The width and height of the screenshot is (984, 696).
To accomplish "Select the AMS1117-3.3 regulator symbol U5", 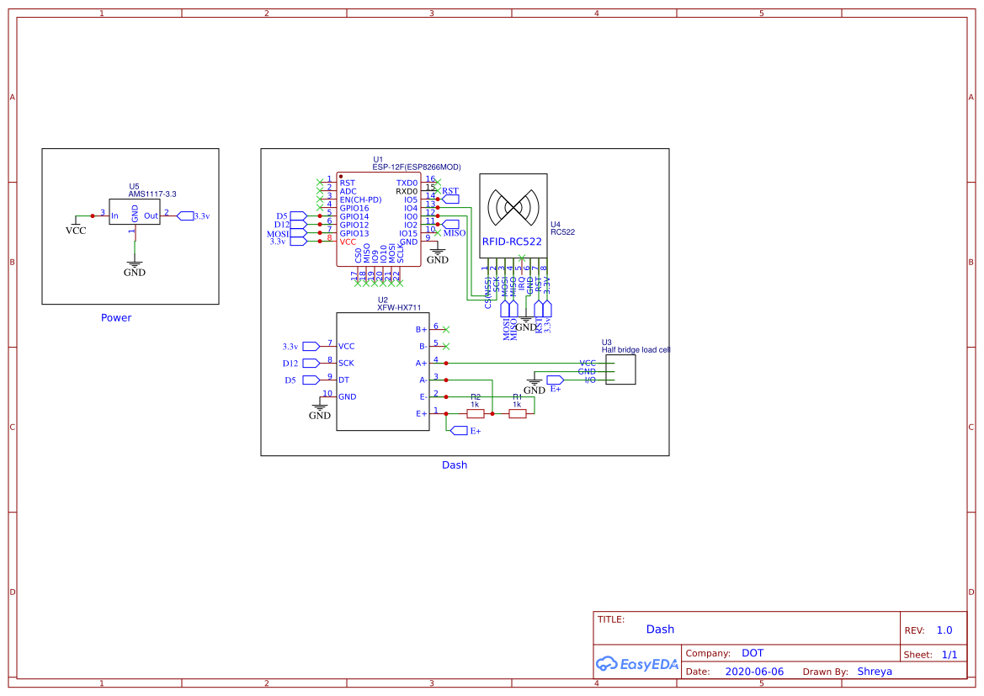I will pos(136,214).
